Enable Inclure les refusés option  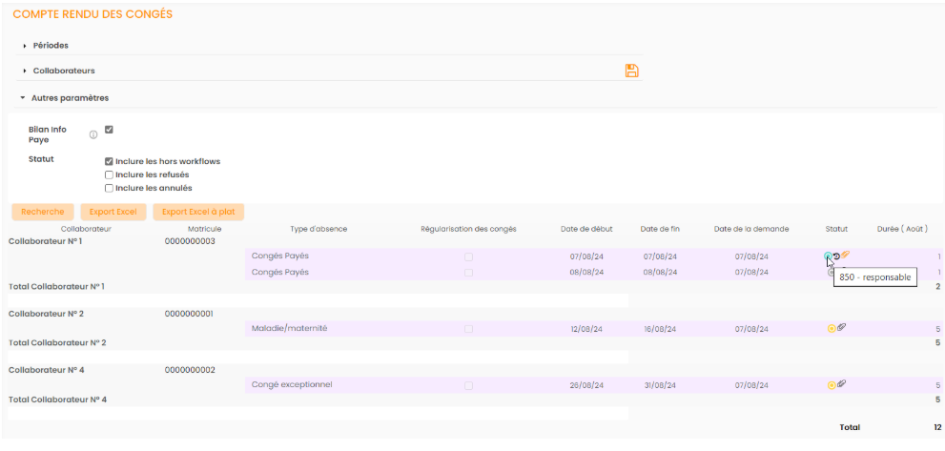[109, 174]
